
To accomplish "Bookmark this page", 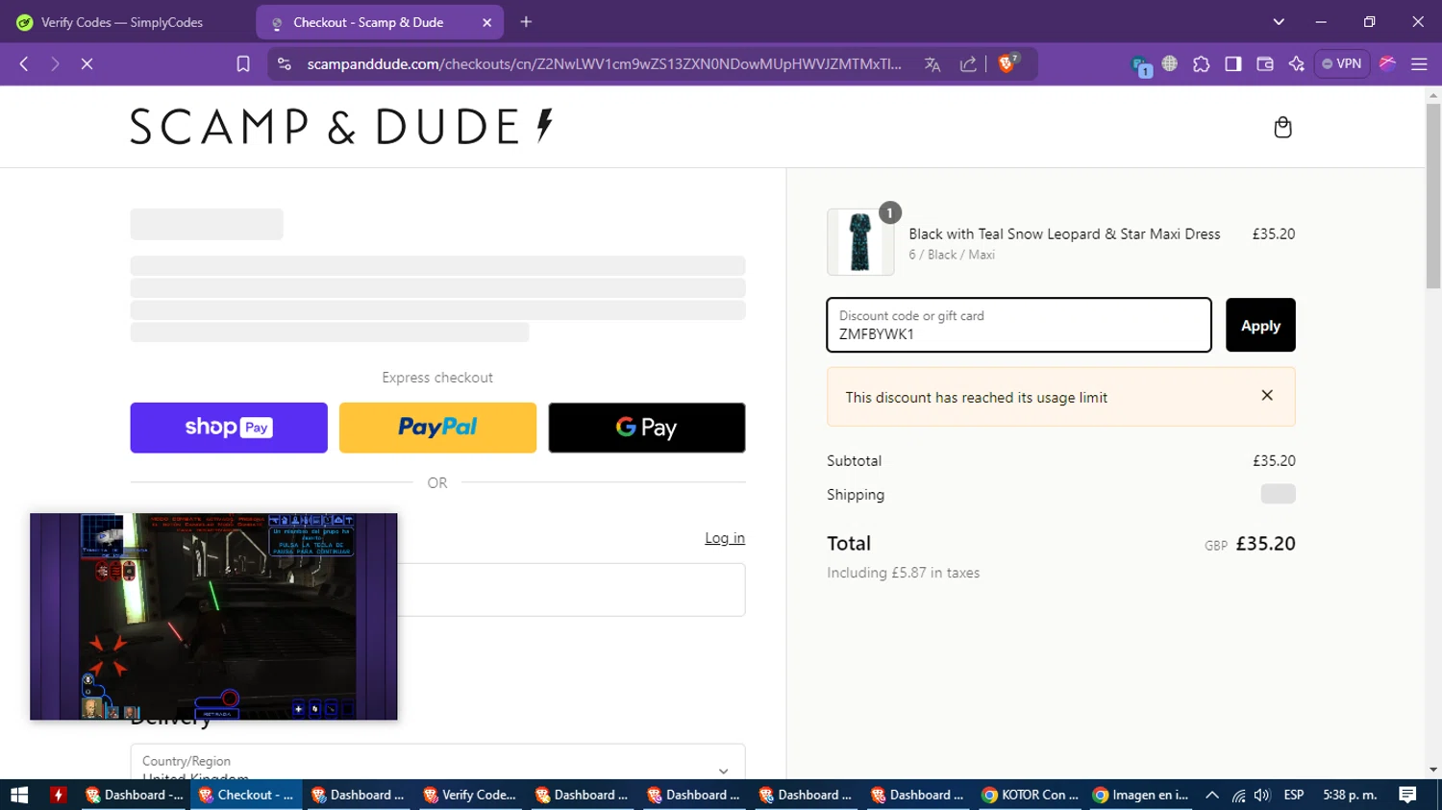I will click(x=243, y=63).
